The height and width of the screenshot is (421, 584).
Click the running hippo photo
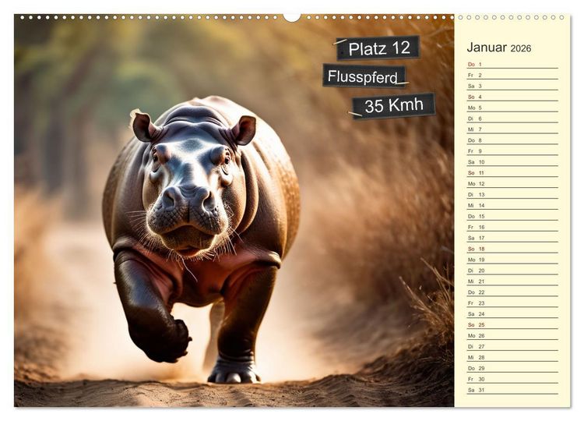point(234,210)
